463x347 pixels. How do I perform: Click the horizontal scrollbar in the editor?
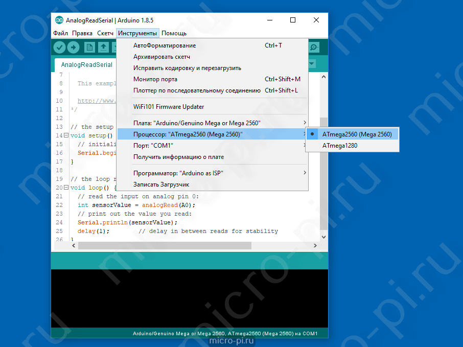coord(165,245)
